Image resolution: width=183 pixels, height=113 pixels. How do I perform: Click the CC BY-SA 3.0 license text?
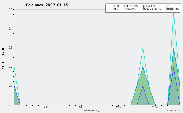[x=174, y=111]
